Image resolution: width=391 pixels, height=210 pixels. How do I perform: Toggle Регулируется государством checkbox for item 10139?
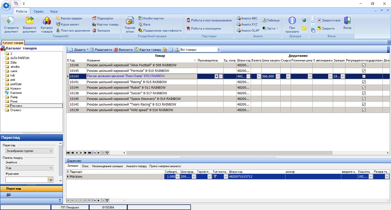tap(364, 110)
